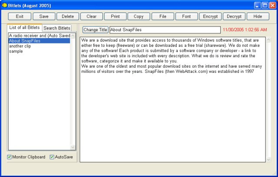
Task: Toggle the AutoSave checkbox
Action: click(x=52, y=157)
